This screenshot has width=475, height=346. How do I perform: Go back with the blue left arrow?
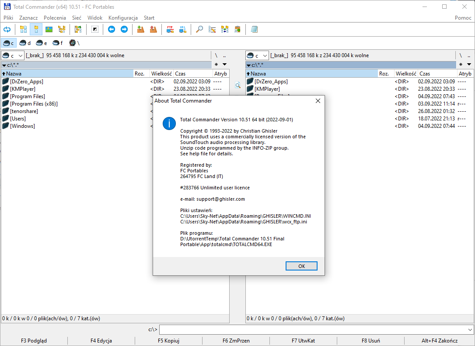(x=112, y=29)
